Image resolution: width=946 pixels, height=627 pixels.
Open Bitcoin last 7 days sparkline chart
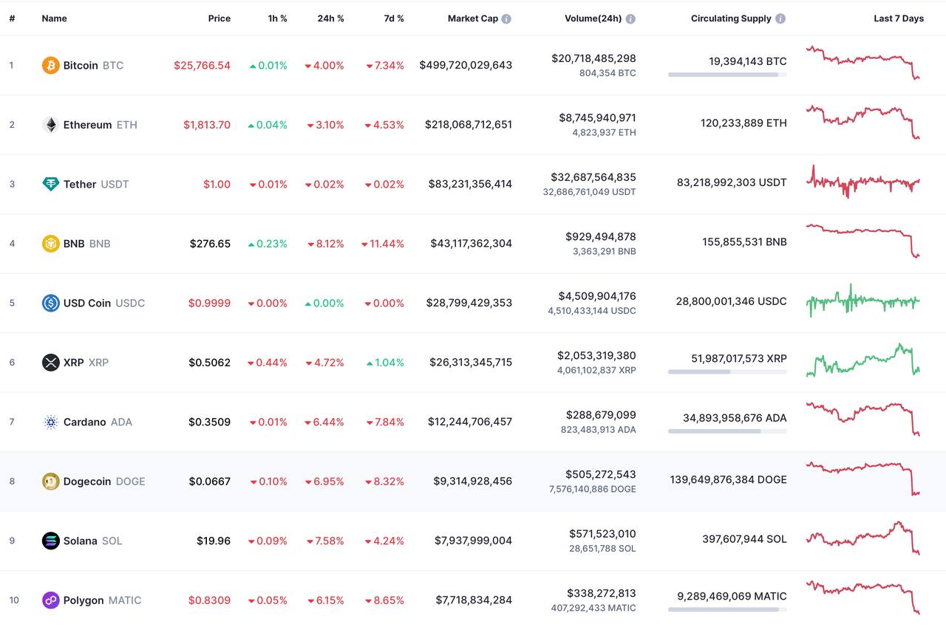point(862,64)
